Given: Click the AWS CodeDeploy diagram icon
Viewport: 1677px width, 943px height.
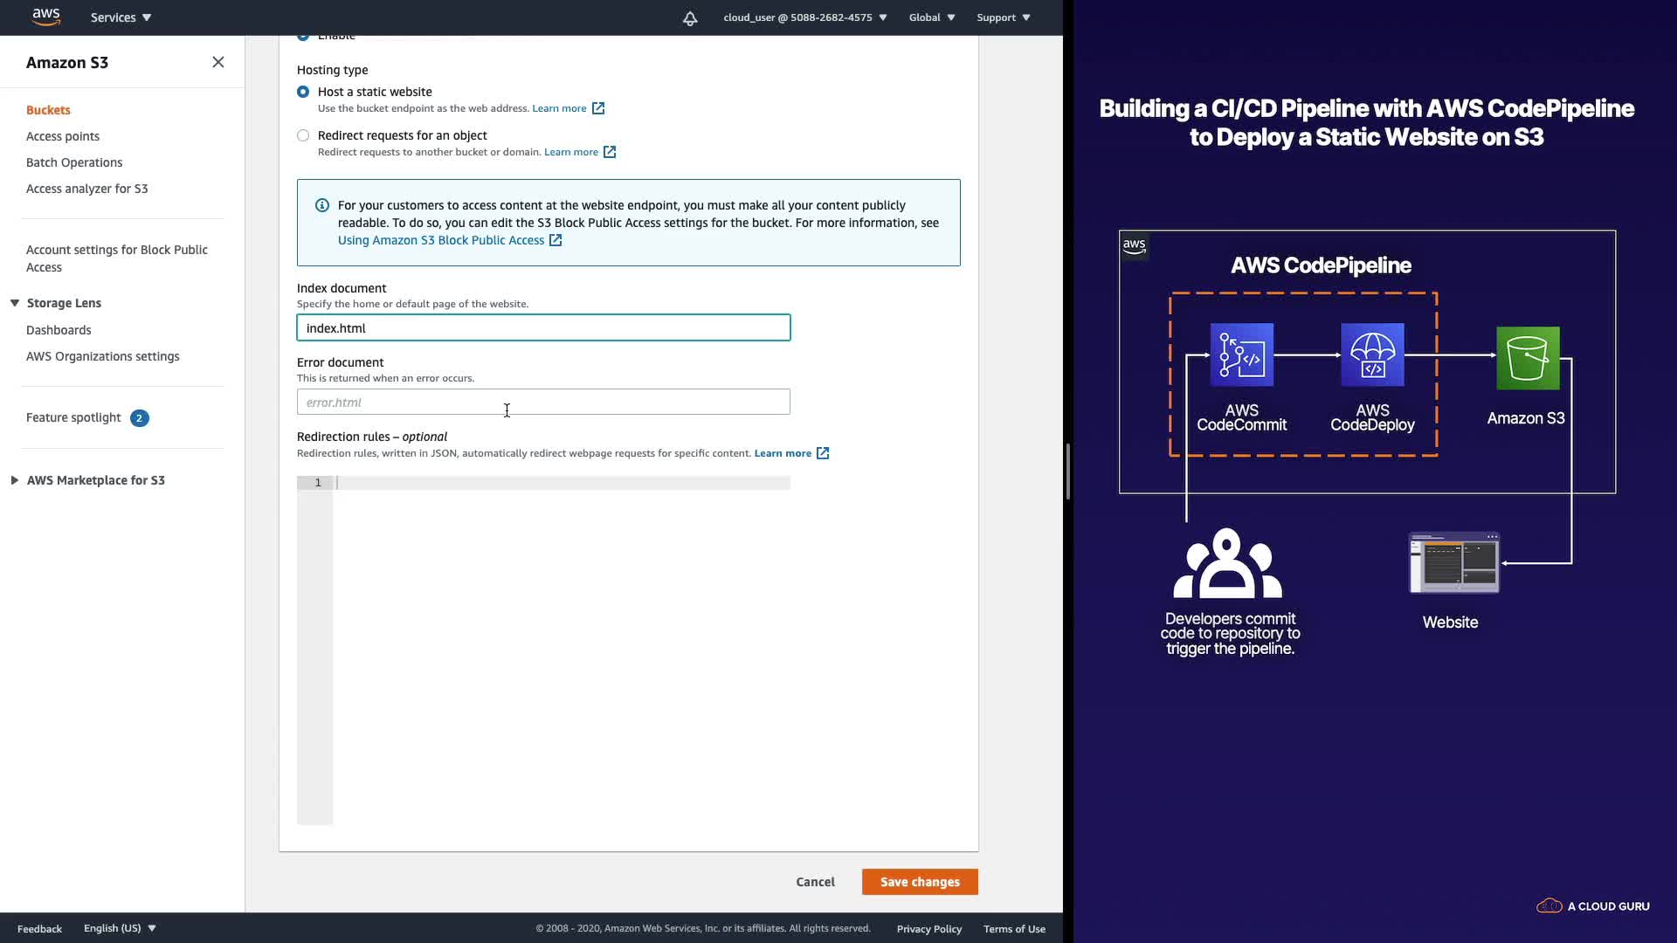Looking at the screenshot, I should coord(1372,354).
